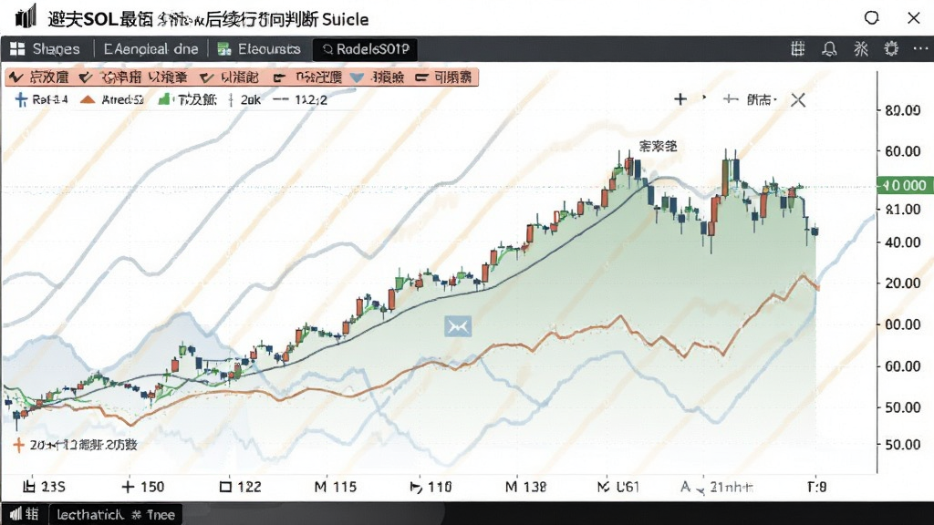Viewport: 934px width, 525px height.
Task: Open the notifications bell
Action: point(829,49)
